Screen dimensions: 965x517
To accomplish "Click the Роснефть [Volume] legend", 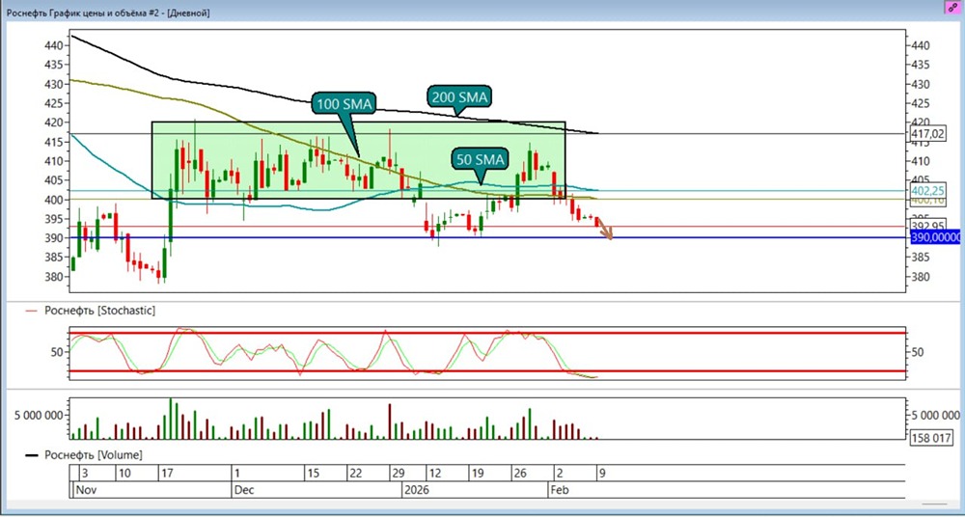I will [84, 455].
